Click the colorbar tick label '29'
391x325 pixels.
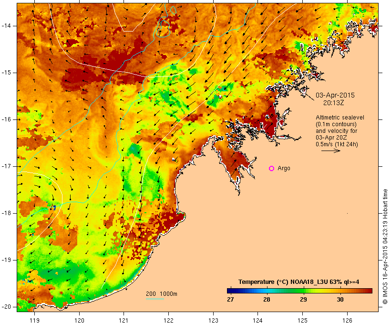click(303, 299)
